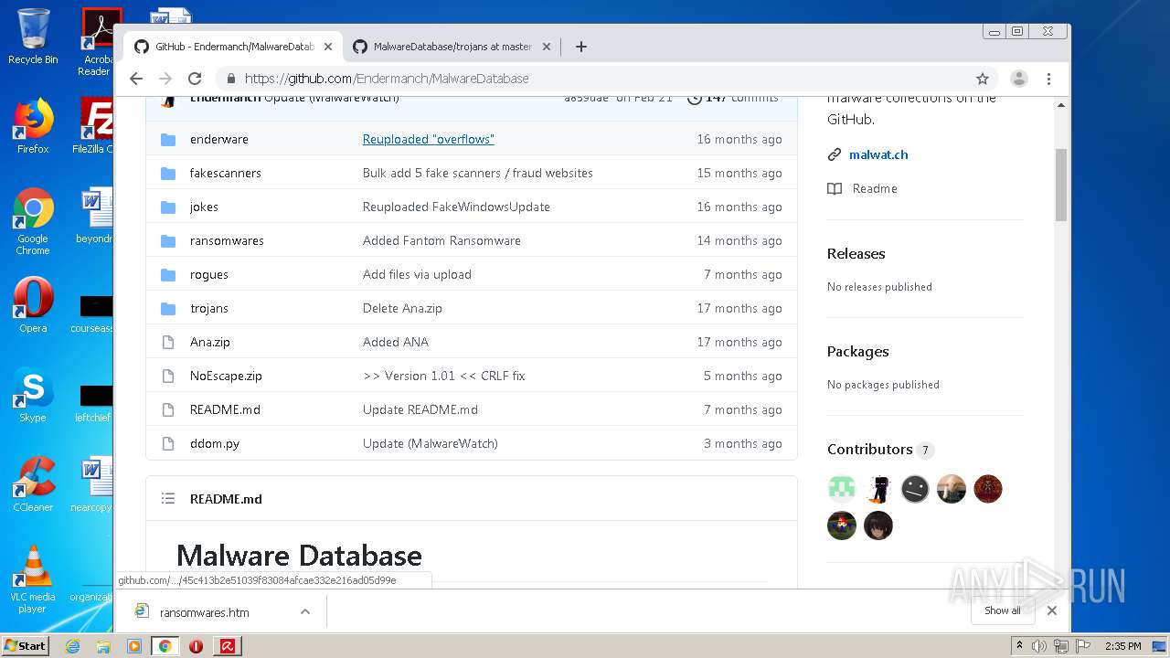Open the ransomwares folder
Image resolution: width=1170 pixels, height=658 pixels.
click(x=227, y=240)
